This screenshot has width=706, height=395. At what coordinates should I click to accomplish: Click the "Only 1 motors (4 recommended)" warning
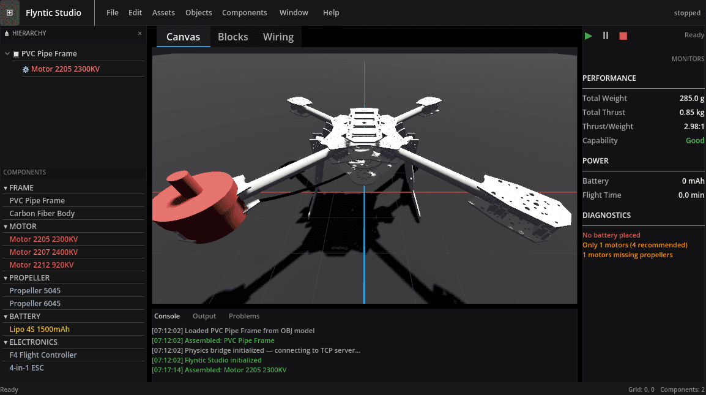[x=635, y=246]
